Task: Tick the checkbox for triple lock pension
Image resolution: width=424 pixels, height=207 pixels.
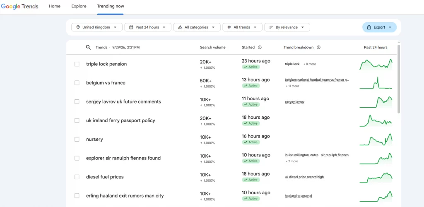Action: [77, 64]
